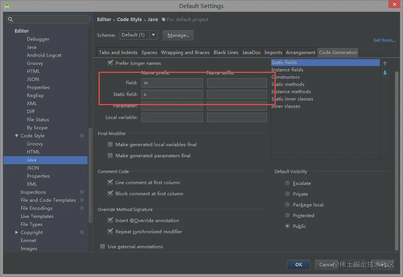This screenshot has height=277, width=403.
Task: Select Inner classes entry
Action: tap(326, 106)
